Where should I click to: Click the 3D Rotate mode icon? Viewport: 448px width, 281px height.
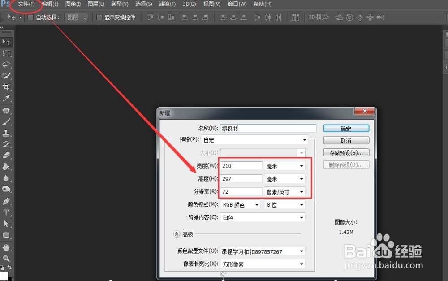click(x=339, y=17)
